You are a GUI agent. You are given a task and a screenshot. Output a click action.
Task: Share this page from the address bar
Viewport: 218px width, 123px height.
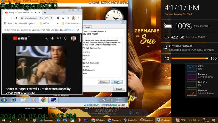(46, 18)
